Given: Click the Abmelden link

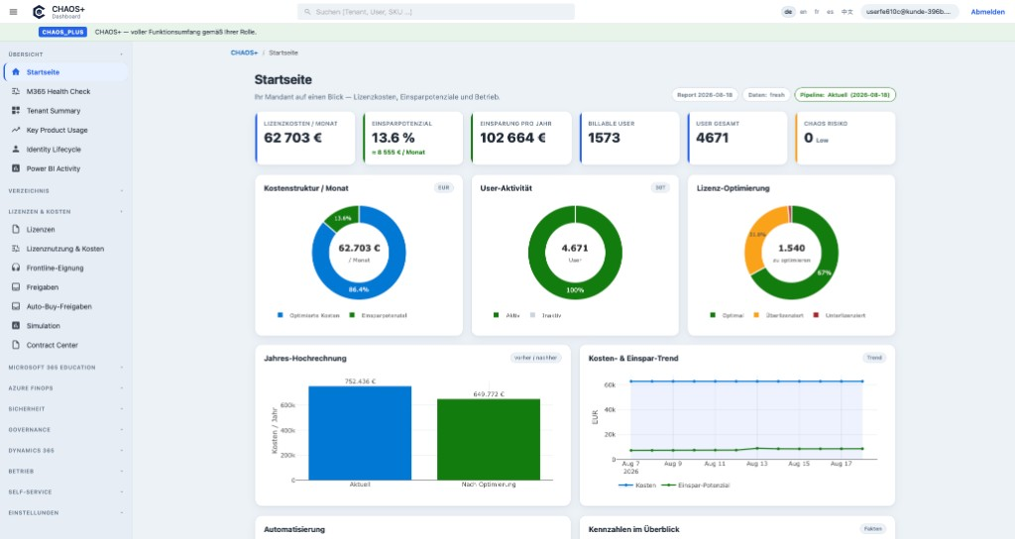Looking at the screenshot, I should point(988,12).
